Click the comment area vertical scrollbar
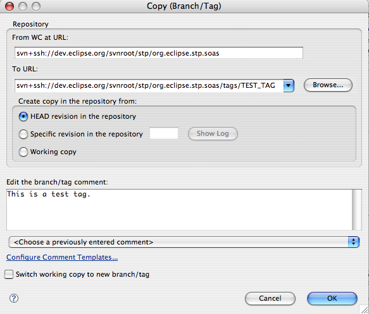Image resolution: width=369 pixels, height=314 pixels. 357,210
